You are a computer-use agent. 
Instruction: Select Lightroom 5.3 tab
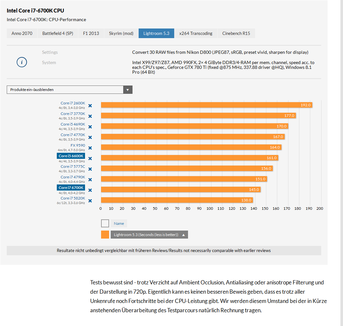click(156, 33)
